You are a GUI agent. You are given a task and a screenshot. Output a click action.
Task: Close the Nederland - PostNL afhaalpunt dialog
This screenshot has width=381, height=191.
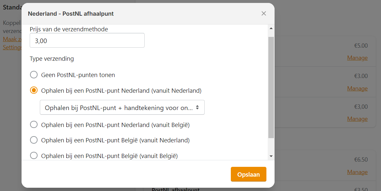[264, 14]
